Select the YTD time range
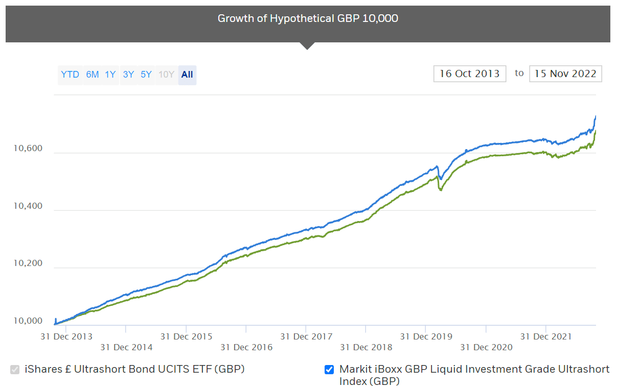Viewport: 617px width, 388px height. click(x=70, y=74)
